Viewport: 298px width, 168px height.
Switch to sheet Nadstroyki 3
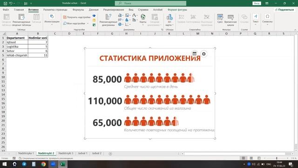tap(66, 153)
